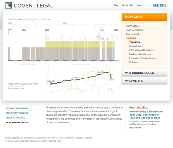
Task: Open the Facebook social icon
Action: [158, 5]
